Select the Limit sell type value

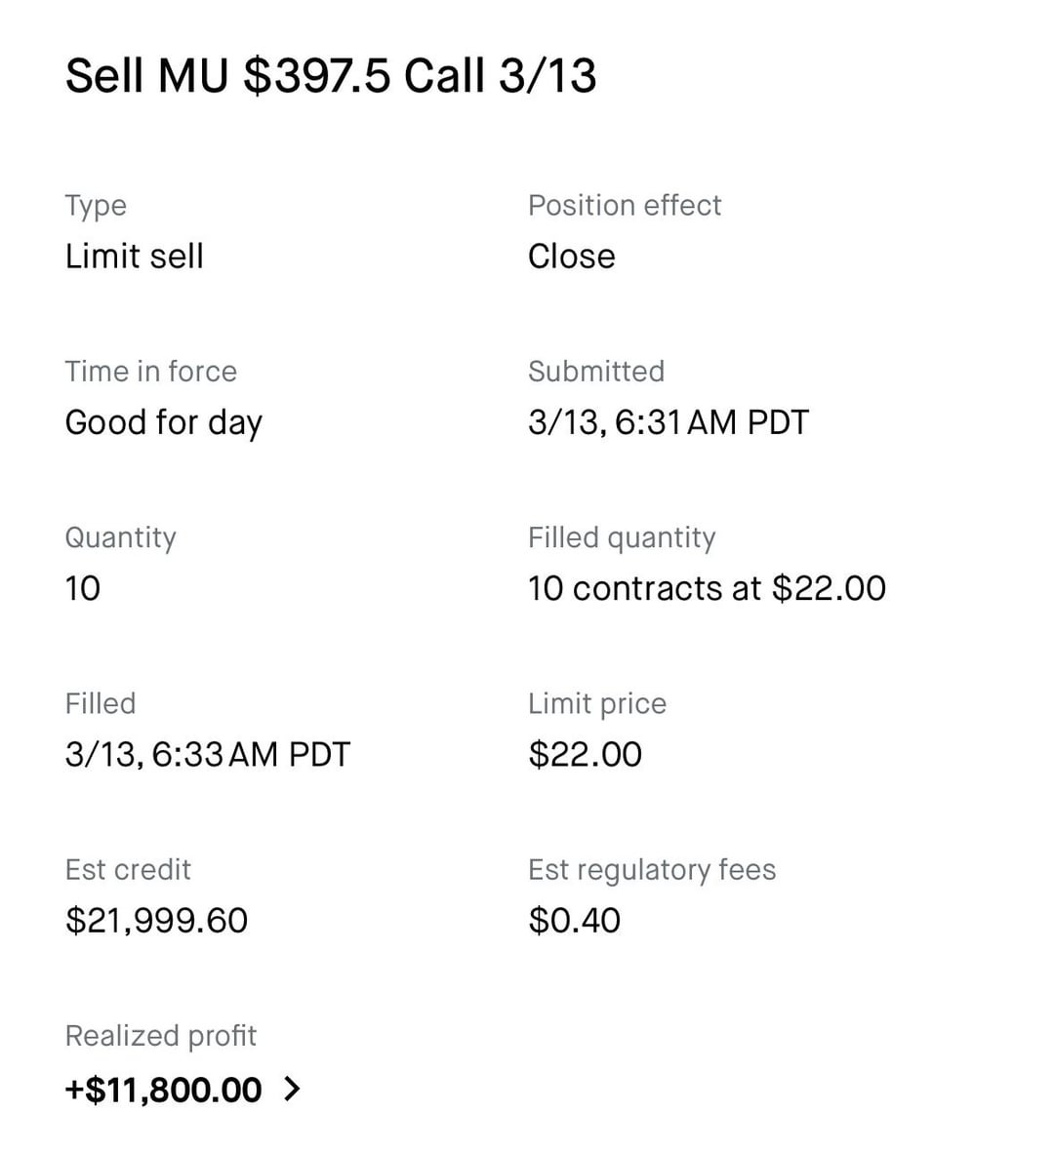click(x=134, y=257)
